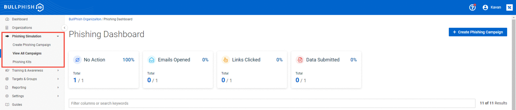Click the Kaseya K logo icon
This screenshot has width=516, height=110.
click(x=509, y=8)
